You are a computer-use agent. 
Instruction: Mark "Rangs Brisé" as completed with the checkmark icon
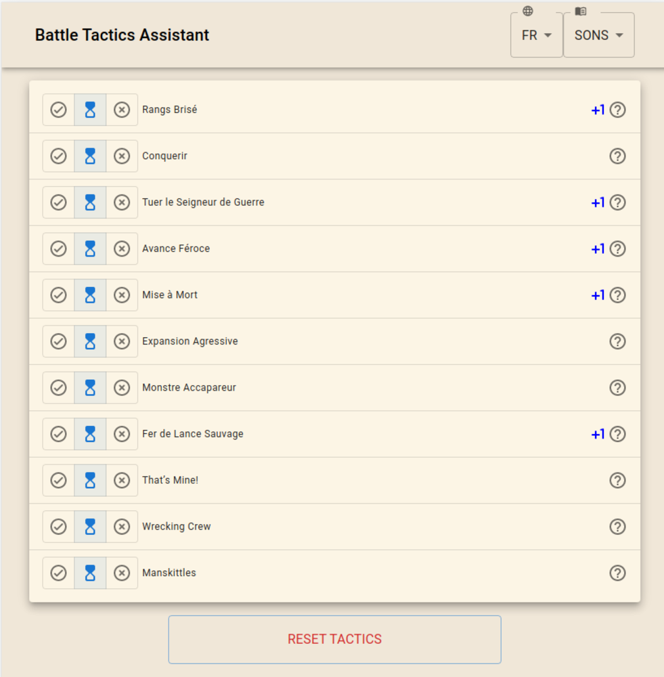tap(58, 109)
